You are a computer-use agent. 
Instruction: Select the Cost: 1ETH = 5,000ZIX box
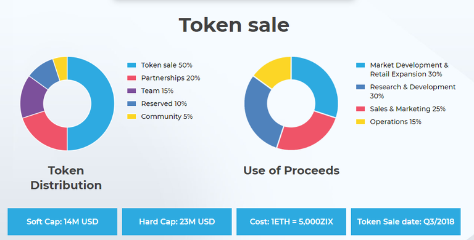[291, 222]
